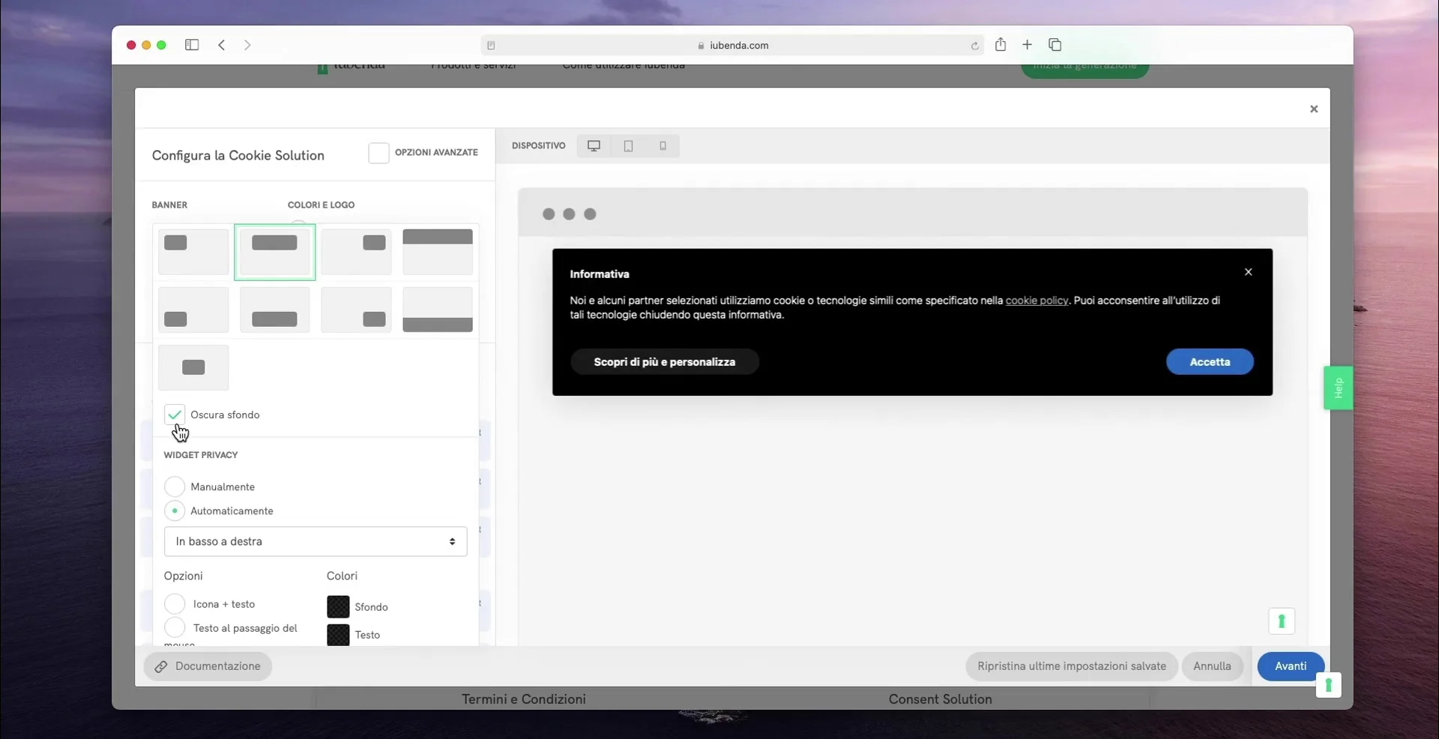Select Icona + testo option
Image resolution: width=1439 pixels, height=739 pixels.
pos(175,604)
